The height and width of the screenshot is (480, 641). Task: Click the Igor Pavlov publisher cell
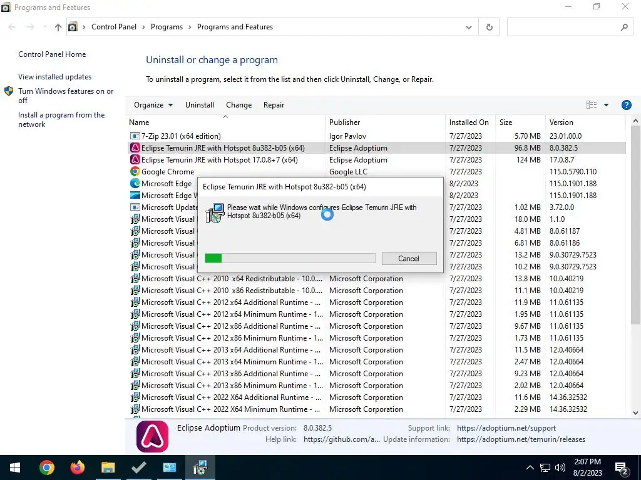[x=347, y=136]
